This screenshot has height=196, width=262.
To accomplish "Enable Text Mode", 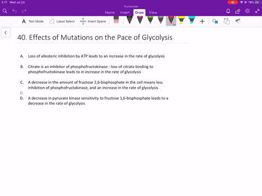I will tap(33, 21).
